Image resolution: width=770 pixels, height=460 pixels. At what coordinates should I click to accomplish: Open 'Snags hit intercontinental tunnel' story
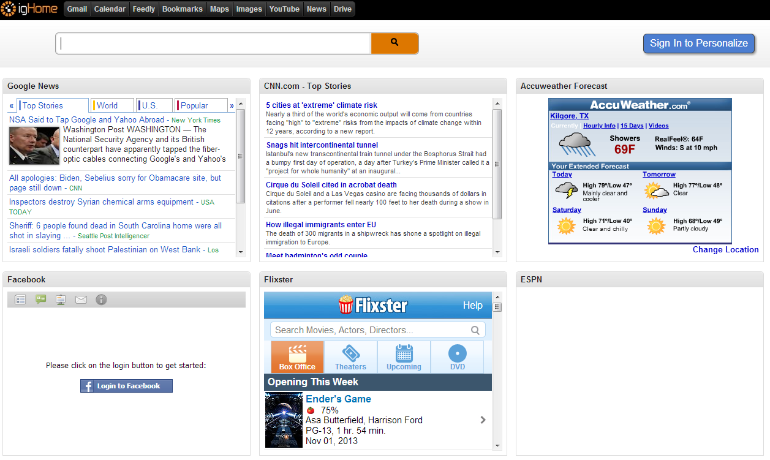(x=322, y=145)
